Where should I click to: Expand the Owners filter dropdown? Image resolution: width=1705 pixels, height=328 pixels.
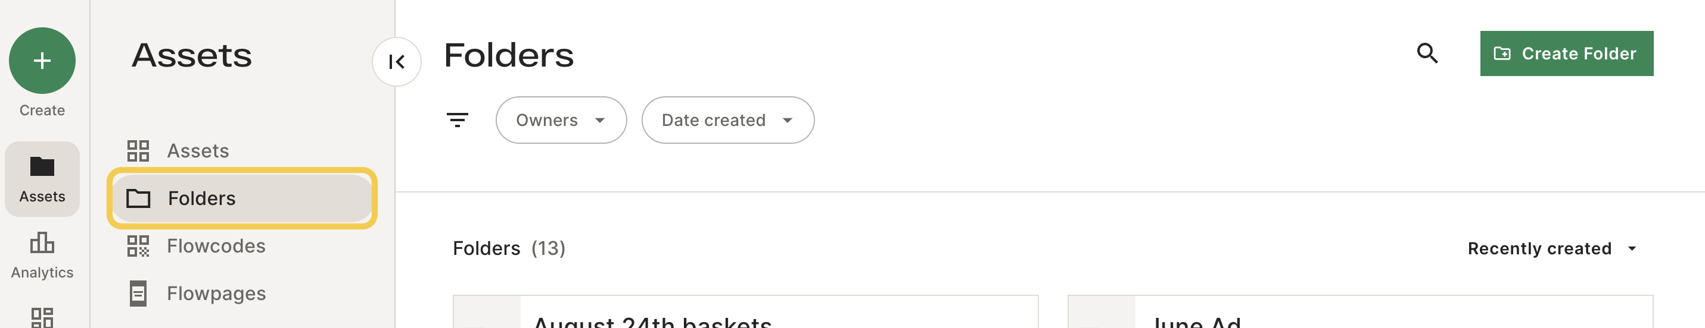(x=561, y=120)
